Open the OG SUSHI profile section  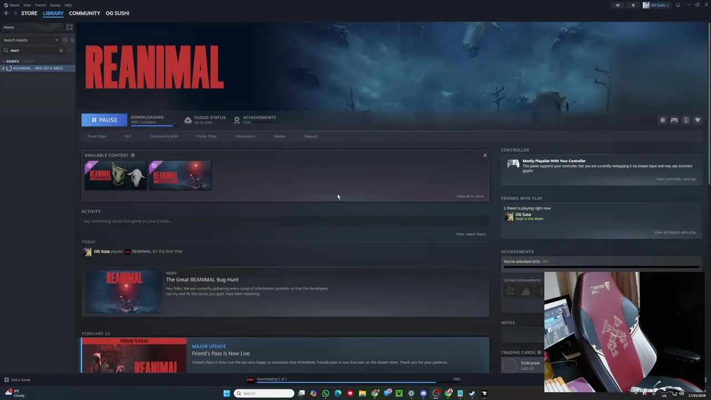pos(117,13)
